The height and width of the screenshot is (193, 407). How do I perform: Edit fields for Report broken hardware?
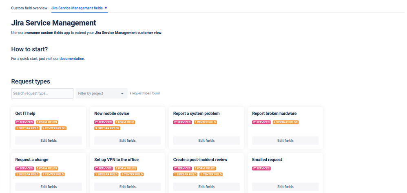[x=285, y=140]
